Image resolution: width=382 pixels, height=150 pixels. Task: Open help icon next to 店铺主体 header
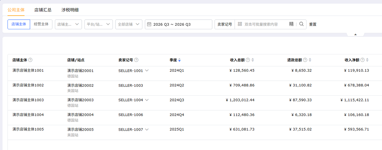[x=30, y=60]
